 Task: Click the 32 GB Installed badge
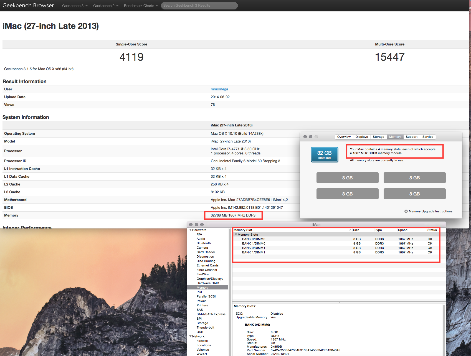325,155
